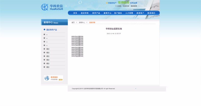Click the 十大系统 header text

point(118,6)
